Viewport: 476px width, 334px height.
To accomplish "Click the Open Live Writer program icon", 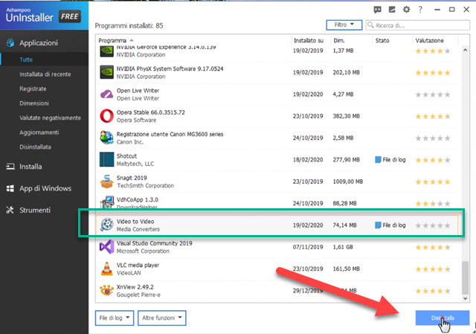I will click(x=107, y=94).
